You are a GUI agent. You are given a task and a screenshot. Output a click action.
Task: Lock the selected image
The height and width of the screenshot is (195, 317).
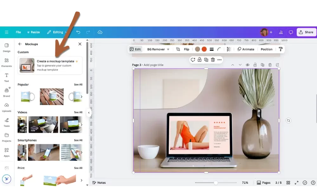coord(199,60)
